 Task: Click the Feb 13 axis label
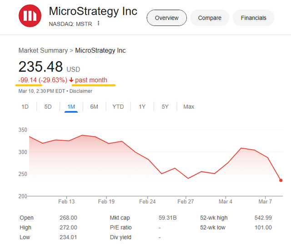click(x=66, y=201)
